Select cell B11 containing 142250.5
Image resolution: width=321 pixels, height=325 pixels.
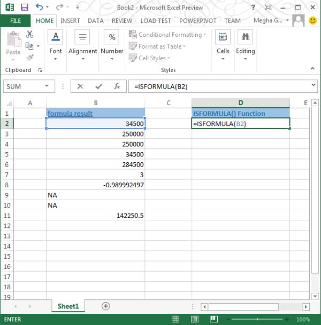(x=95, y=216)
